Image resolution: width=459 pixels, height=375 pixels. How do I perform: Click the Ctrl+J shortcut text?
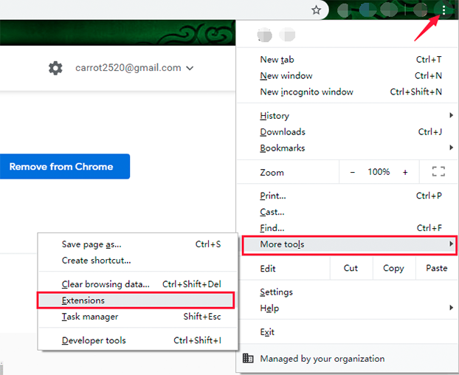coord(430,131)
